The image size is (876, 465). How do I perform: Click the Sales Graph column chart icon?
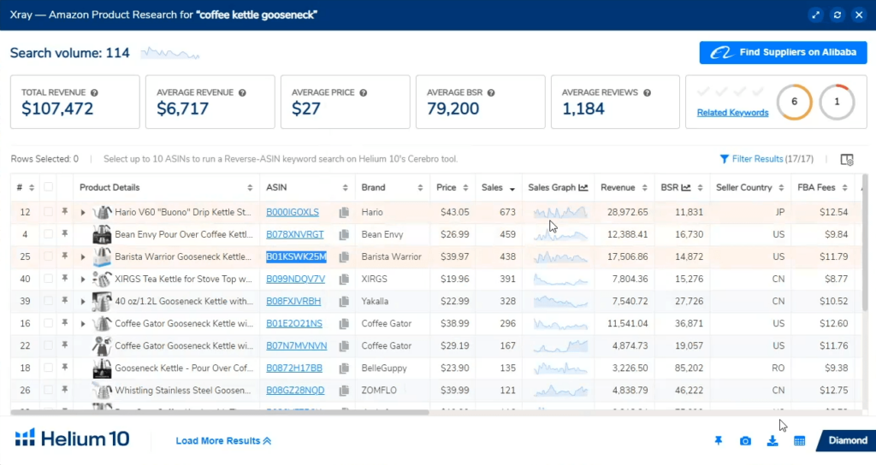(x=583, y=187)
